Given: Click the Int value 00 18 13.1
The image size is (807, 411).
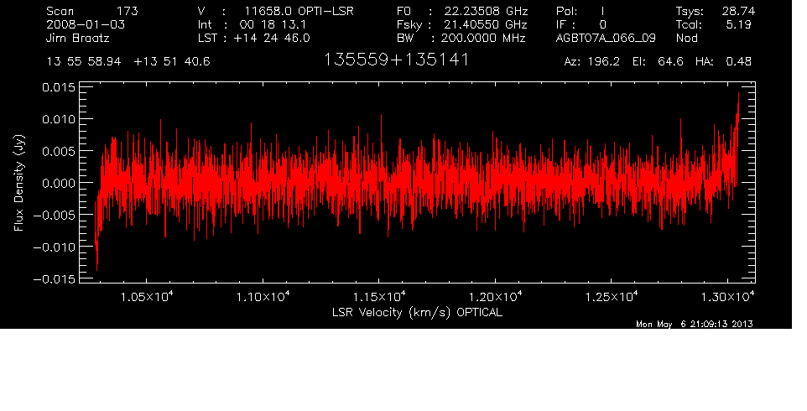Looking at the screenshot, I should tap(273, 24).
